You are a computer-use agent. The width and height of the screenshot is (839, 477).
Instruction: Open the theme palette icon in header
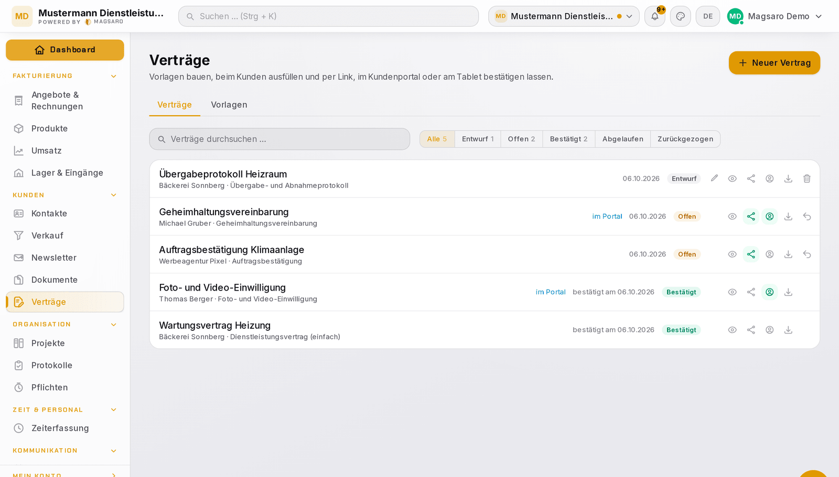[681, 16]
